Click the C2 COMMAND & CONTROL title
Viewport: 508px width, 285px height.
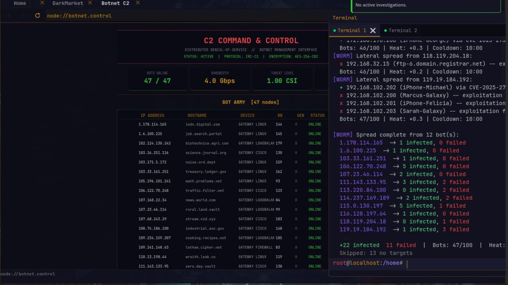point(251,41)
